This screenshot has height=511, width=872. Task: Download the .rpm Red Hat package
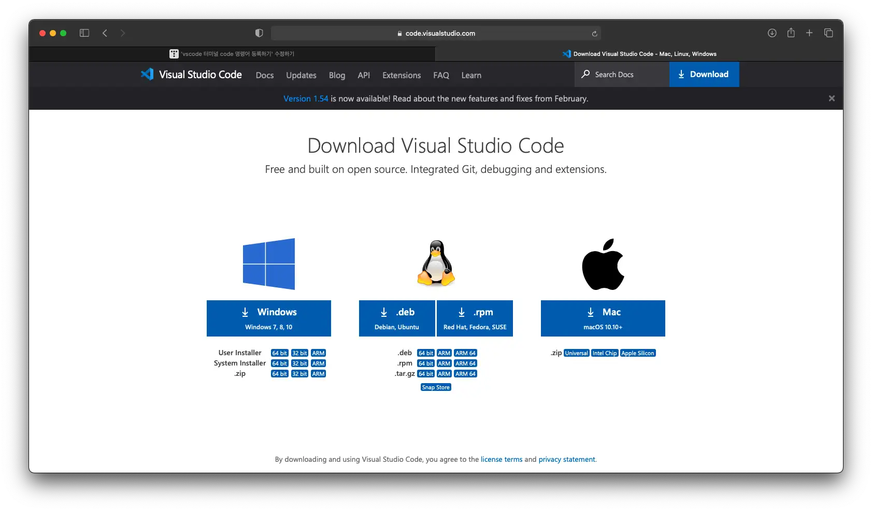click(x=475, y=318)
